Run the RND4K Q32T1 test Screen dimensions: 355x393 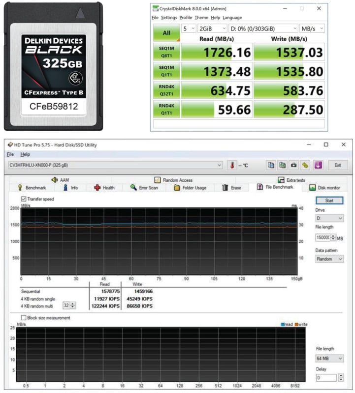coord(166,90)
